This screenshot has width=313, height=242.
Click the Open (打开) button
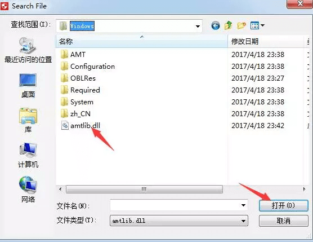(284, 205)
